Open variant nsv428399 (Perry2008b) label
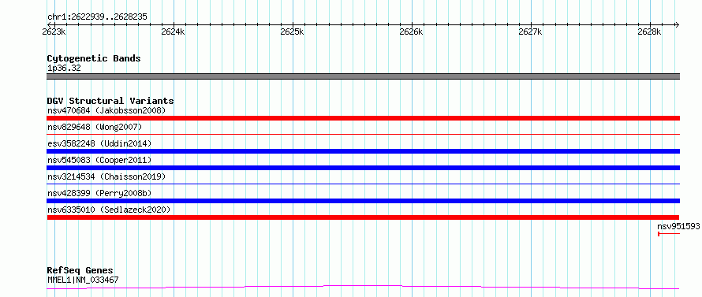 [99, 193]
